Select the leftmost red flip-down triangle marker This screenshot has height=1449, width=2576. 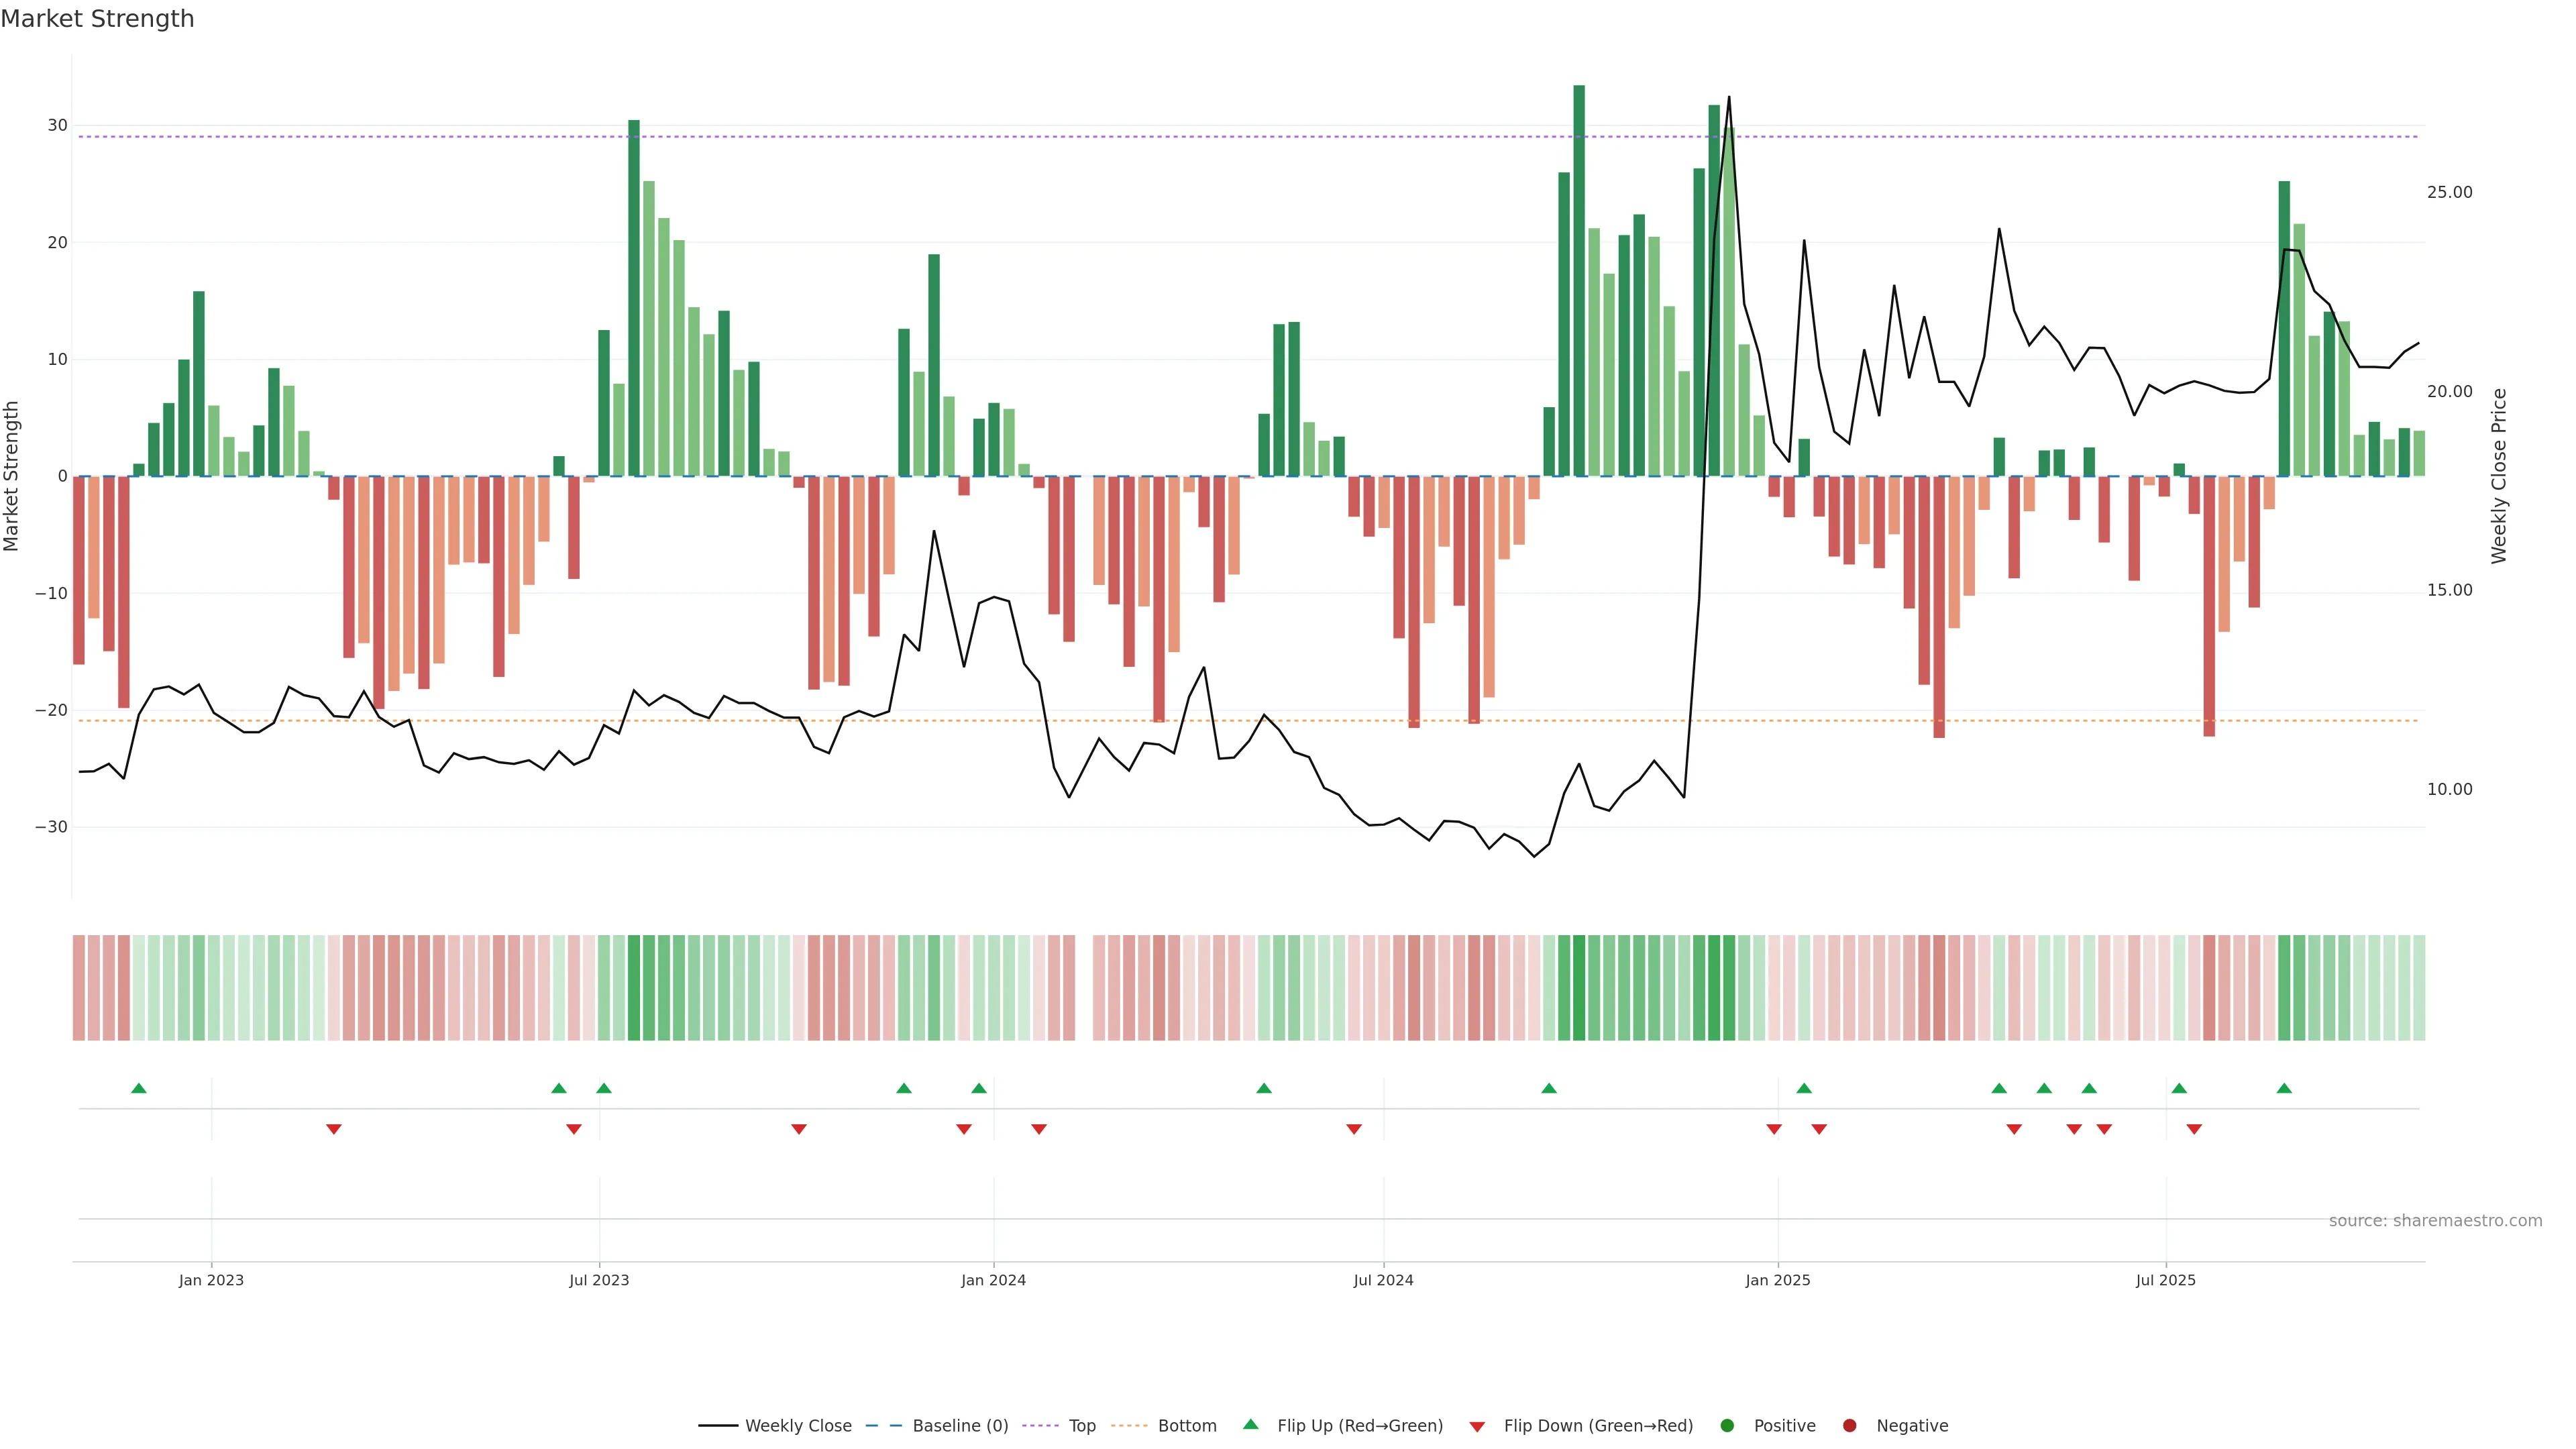pyautogui.click(x=334, y=1129)
